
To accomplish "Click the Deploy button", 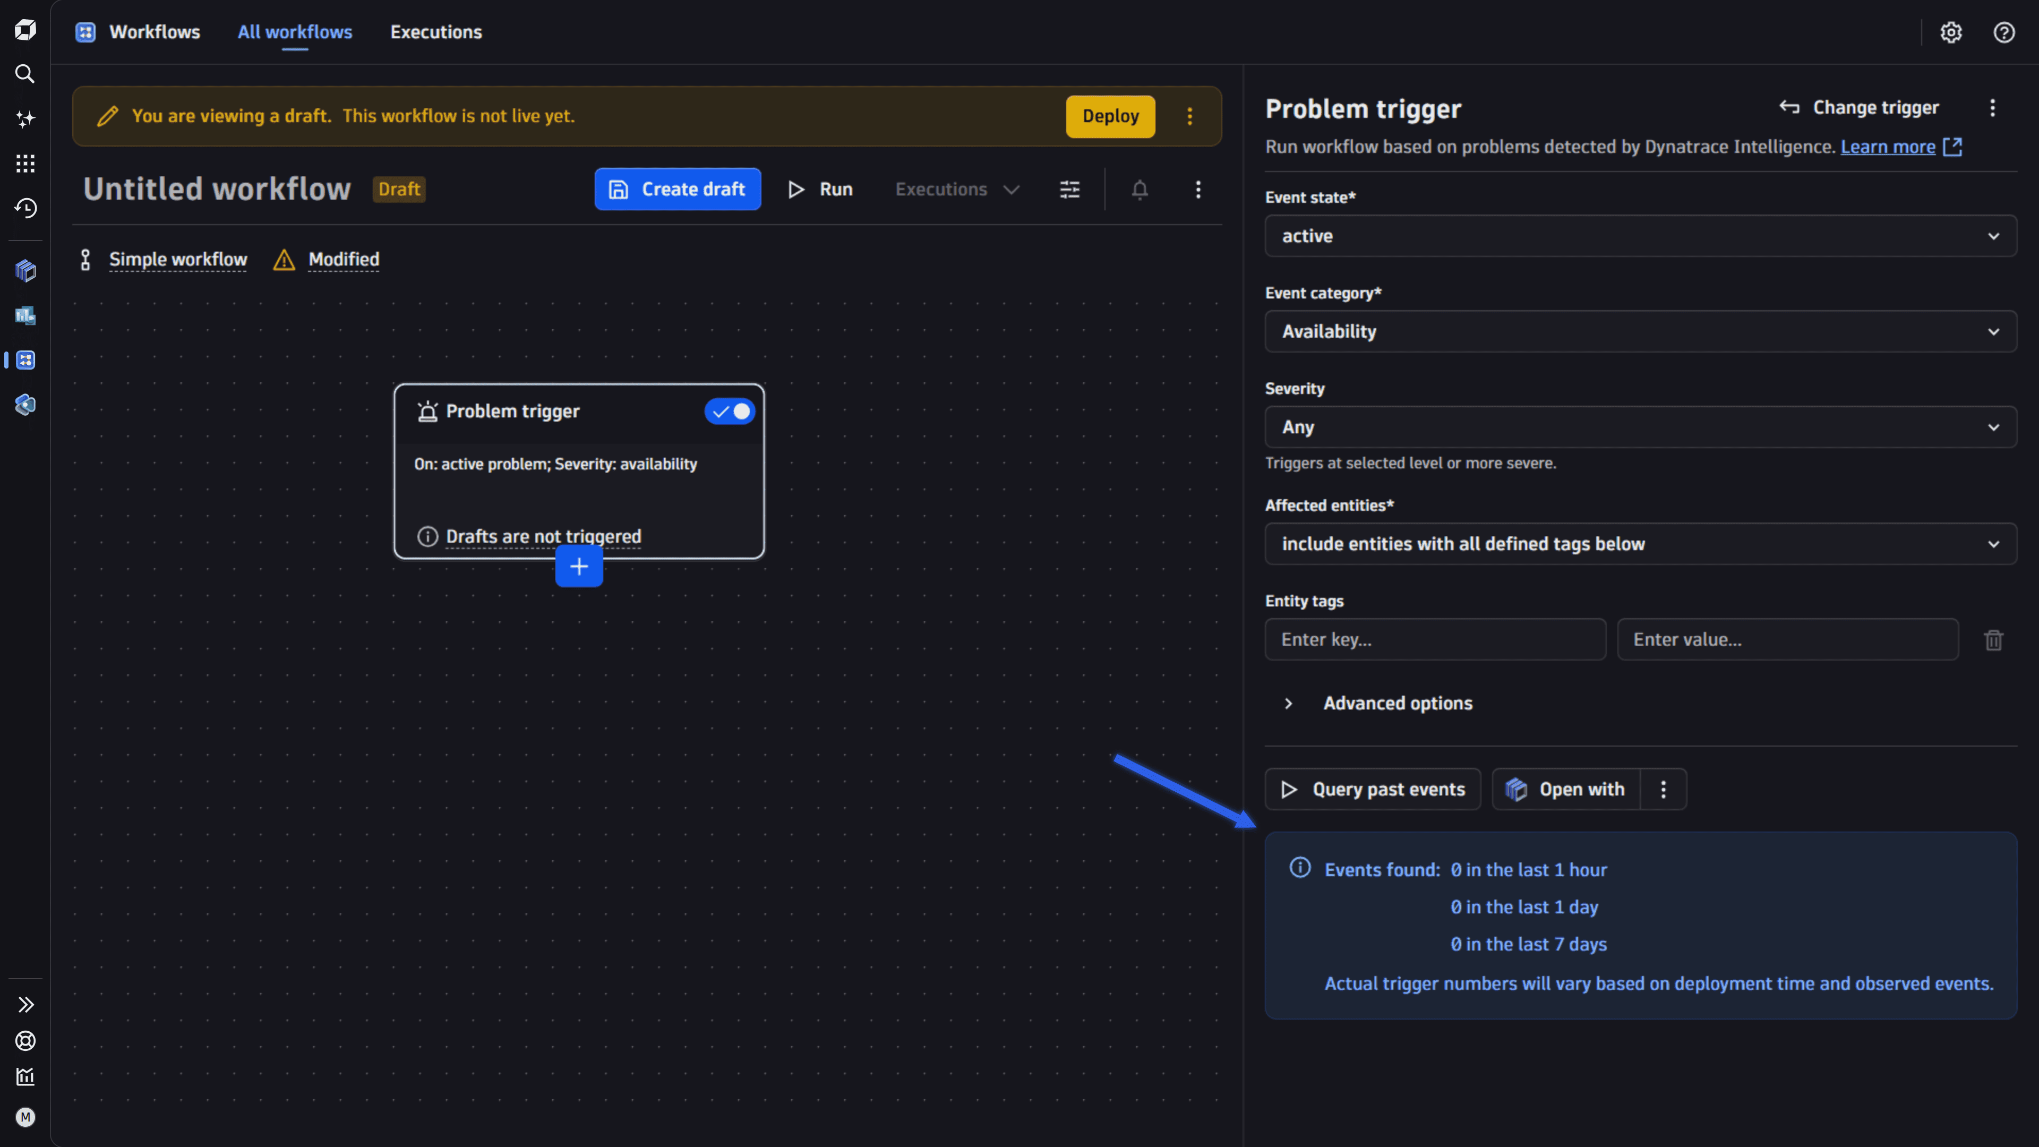I will (1110, 116).
